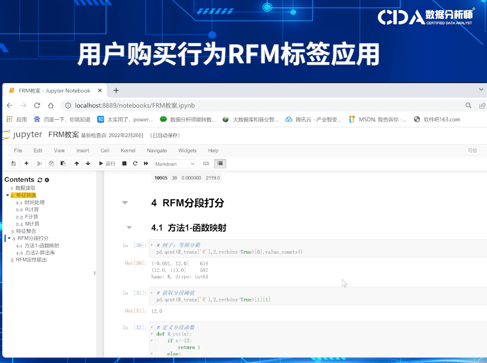Open the Widgets menu
487x363 pixels.
pos(187,150)
